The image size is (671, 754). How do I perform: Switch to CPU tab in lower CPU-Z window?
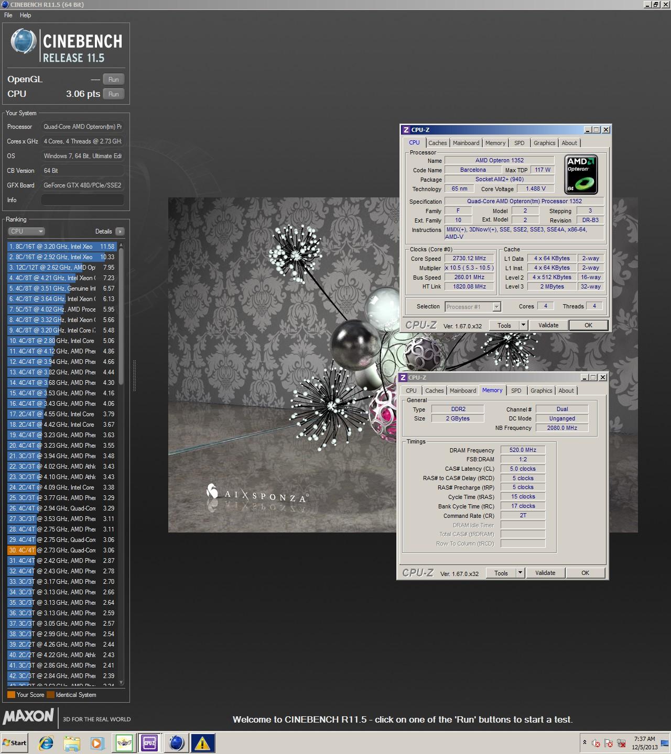pyautogui.click(x=412, y=391)
